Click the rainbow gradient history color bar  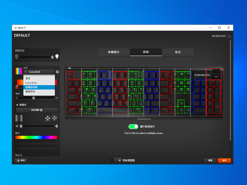tap(36, 137)
